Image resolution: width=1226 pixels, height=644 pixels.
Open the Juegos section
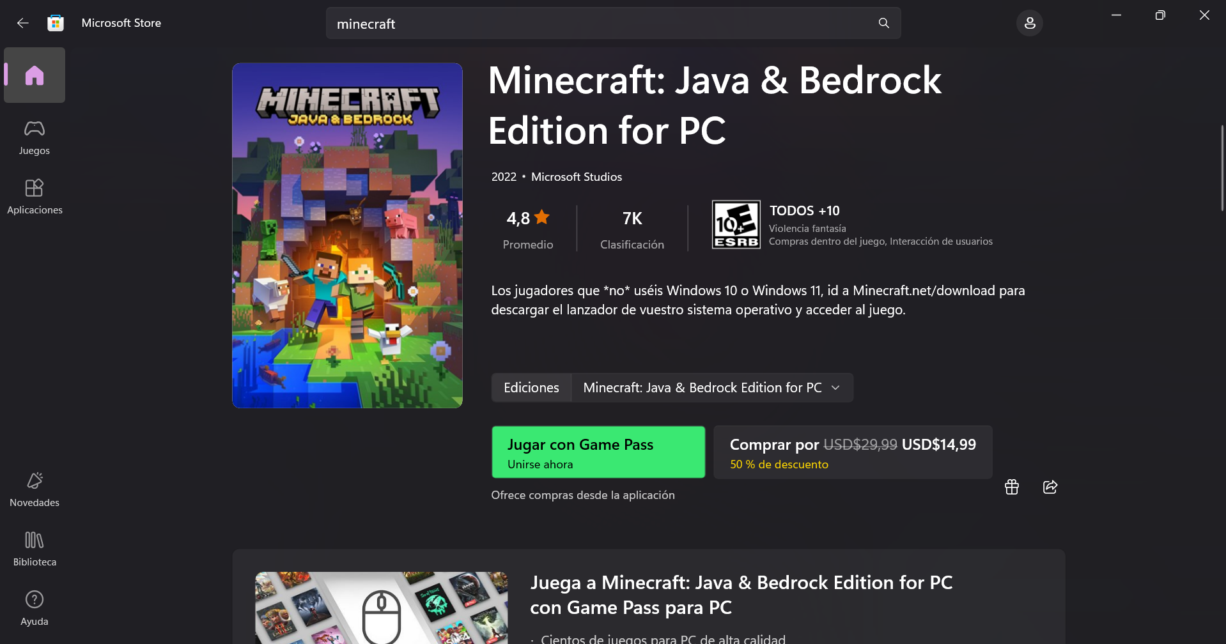click(x=35, y=137)
